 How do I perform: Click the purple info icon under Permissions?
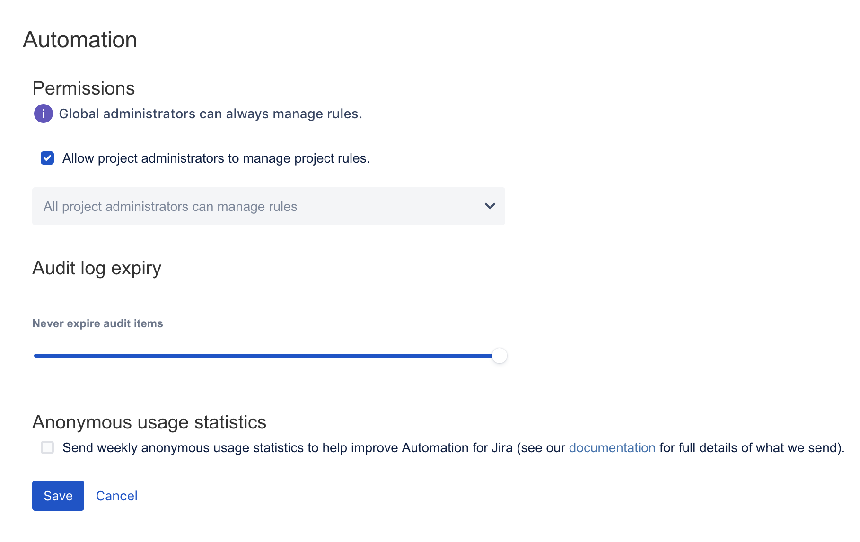pos(43,114)
